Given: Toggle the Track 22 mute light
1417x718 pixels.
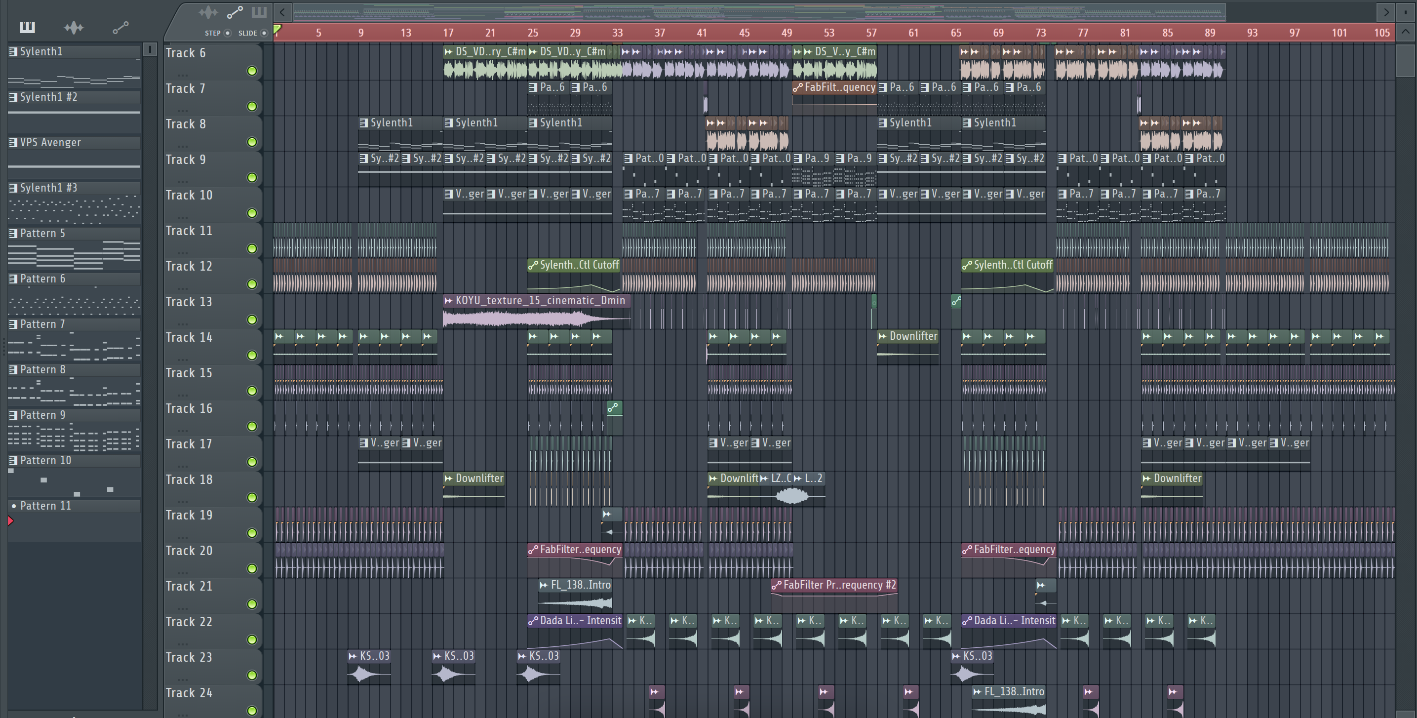Looking at the screenshot, I should 252,639.
